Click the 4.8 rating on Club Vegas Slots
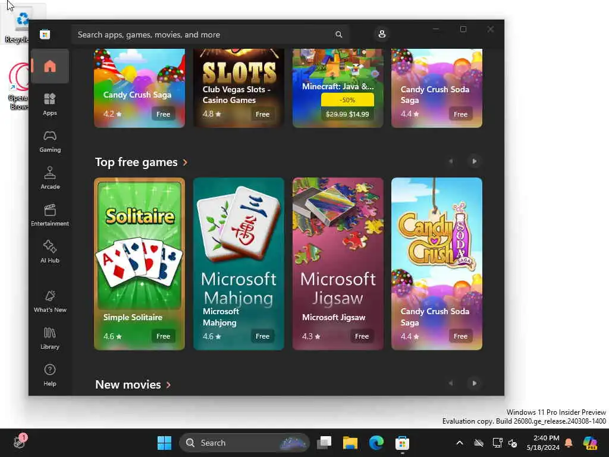The width and height of the screenshot is (609, 457). point(212,114)
